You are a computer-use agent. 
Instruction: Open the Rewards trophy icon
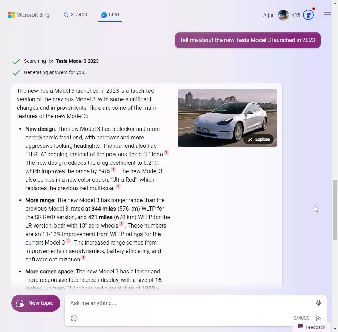click(x=308, y=15)
